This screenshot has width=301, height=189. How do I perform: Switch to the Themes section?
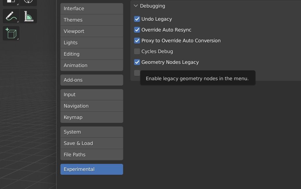91,20
